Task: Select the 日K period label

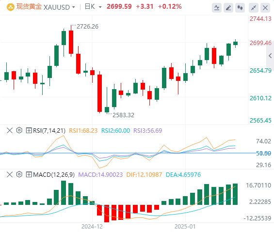Action: (x=90, y=7)
